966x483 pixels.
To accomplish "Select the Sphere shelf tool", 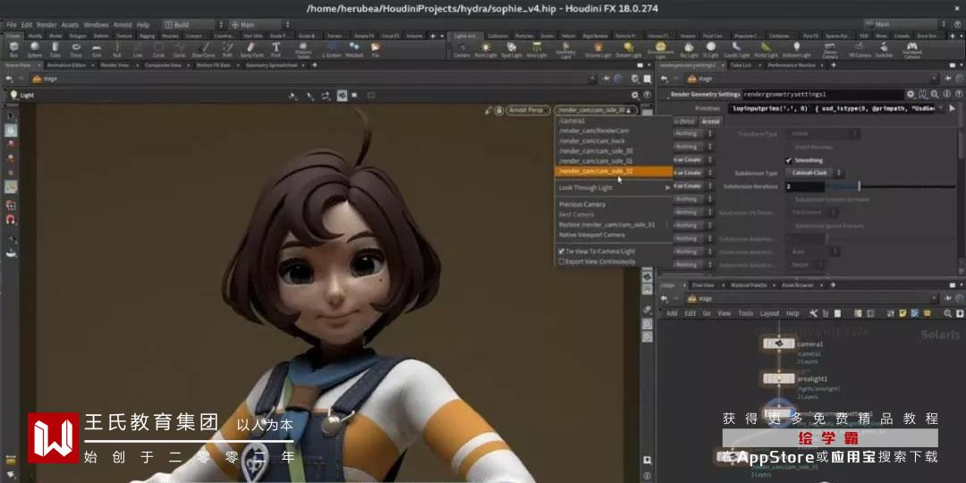I will (35, 48).
